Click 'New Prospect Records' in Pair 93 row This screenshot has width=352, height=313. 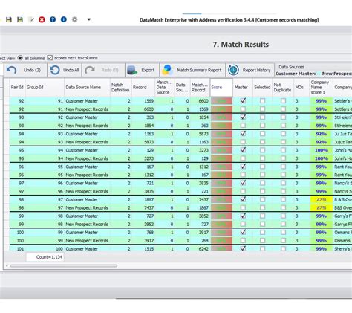click(x=87, y=126)
